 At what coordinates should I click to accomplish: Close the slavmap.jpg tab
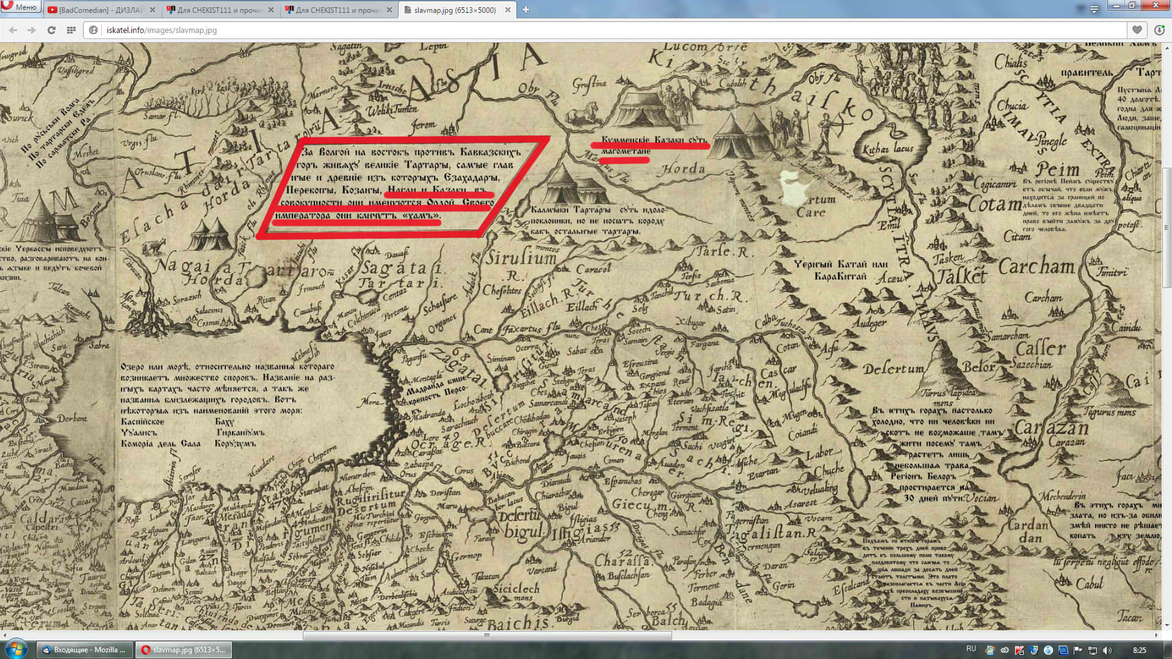507,10
